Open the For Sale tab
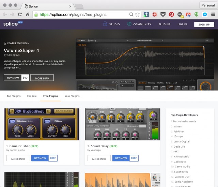The image size is (218, 187). [32, 96]
